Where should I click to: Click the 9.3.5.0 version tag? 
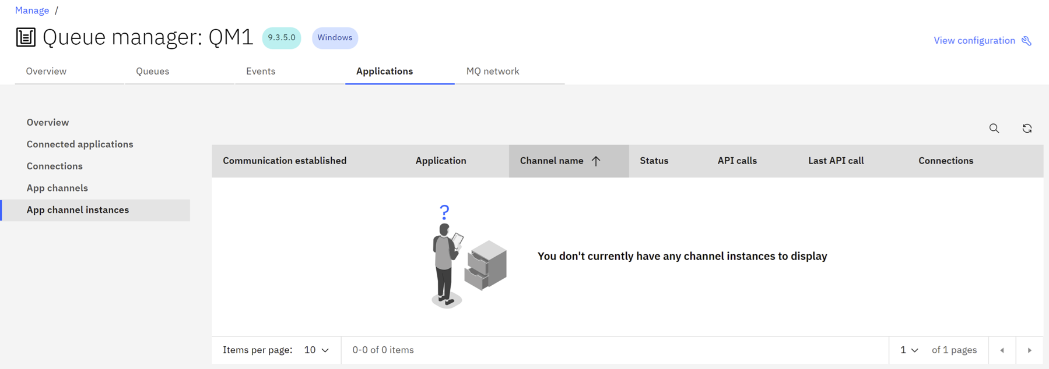click(282, 38)
